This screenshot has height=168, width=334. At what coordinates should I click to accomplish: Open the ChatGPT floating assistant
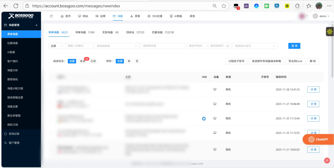click(x=318, y=139)
